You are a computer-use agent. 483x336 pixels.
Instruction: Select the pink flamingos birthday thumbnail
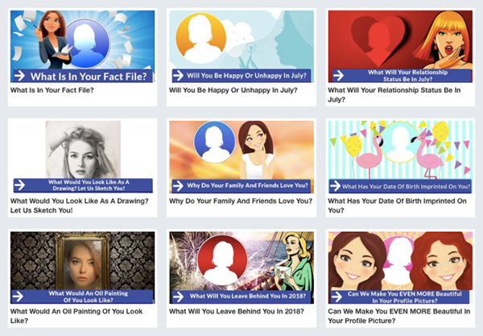click(x=400, y=150)
